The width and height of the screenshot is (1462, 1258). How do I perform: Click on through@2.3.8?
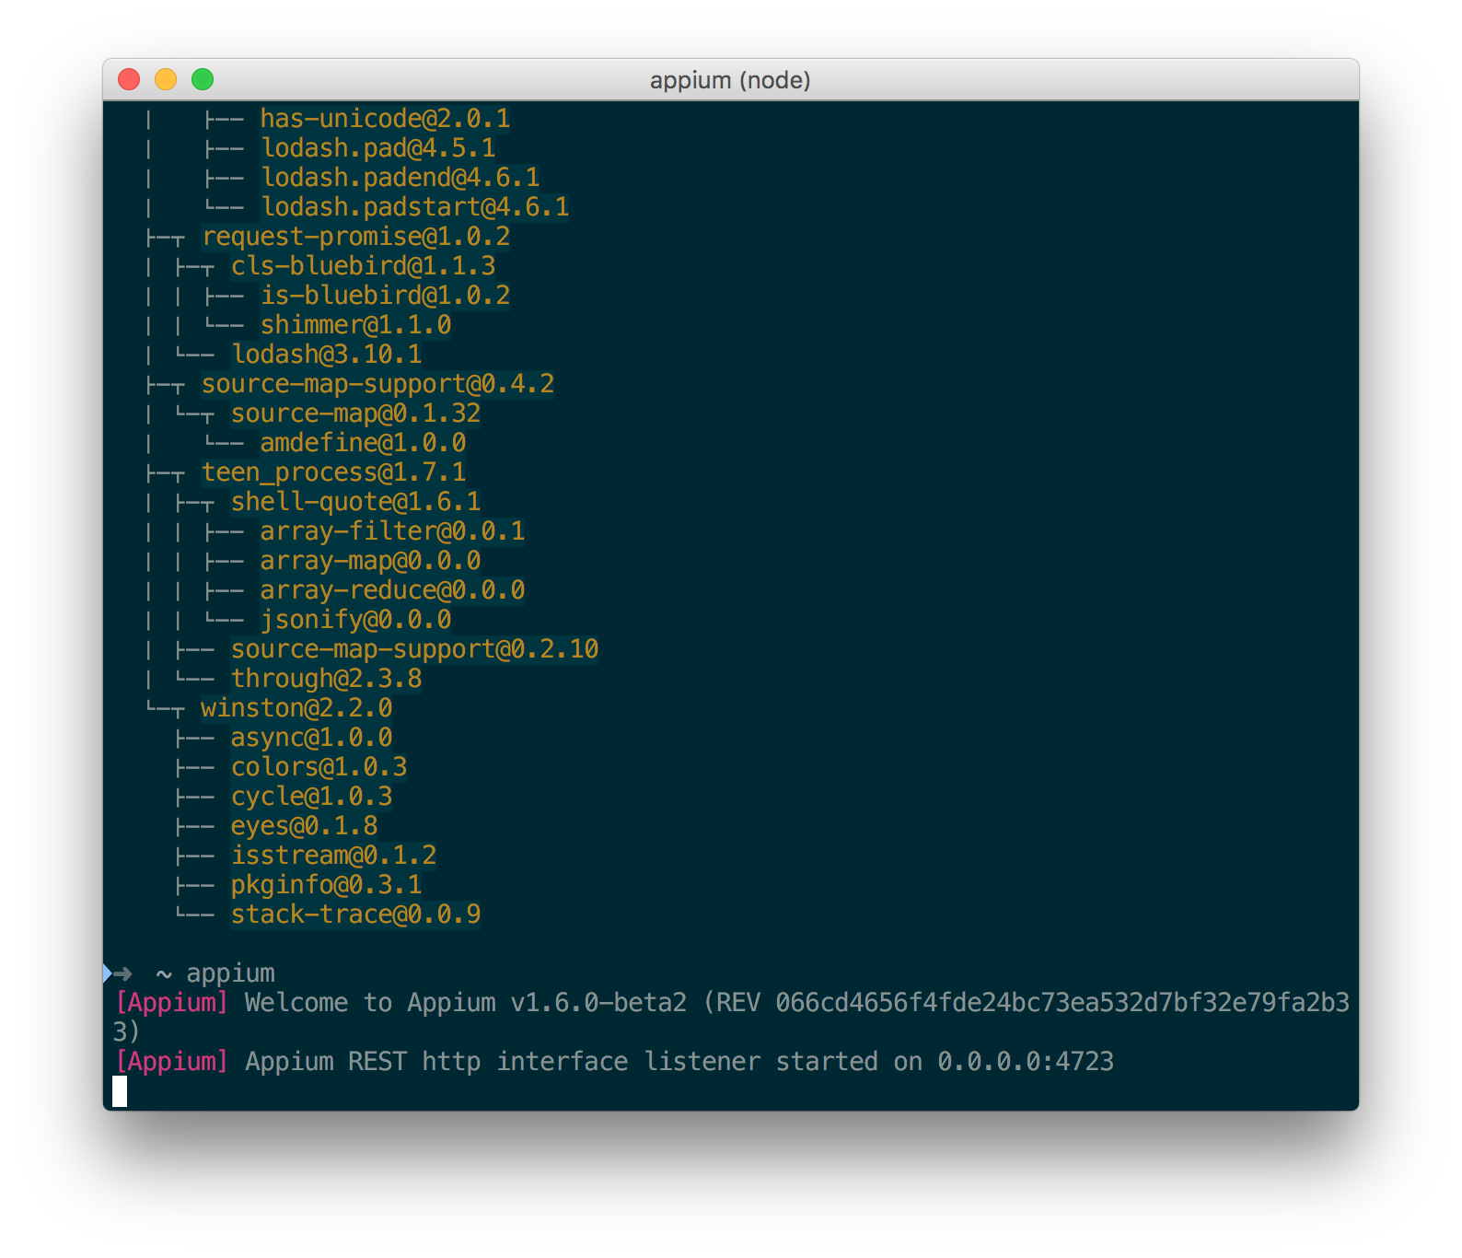327,679
